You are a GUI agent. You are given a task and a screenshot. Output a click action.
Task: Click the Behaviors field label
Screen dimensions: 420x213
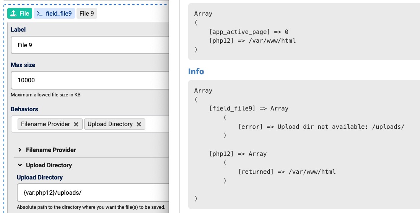[x=24, y=109]
